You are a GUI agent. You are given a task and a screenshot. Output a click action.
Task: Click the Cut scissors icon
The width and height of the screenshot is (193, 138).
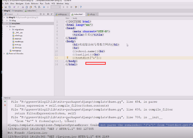click(23, 7)
